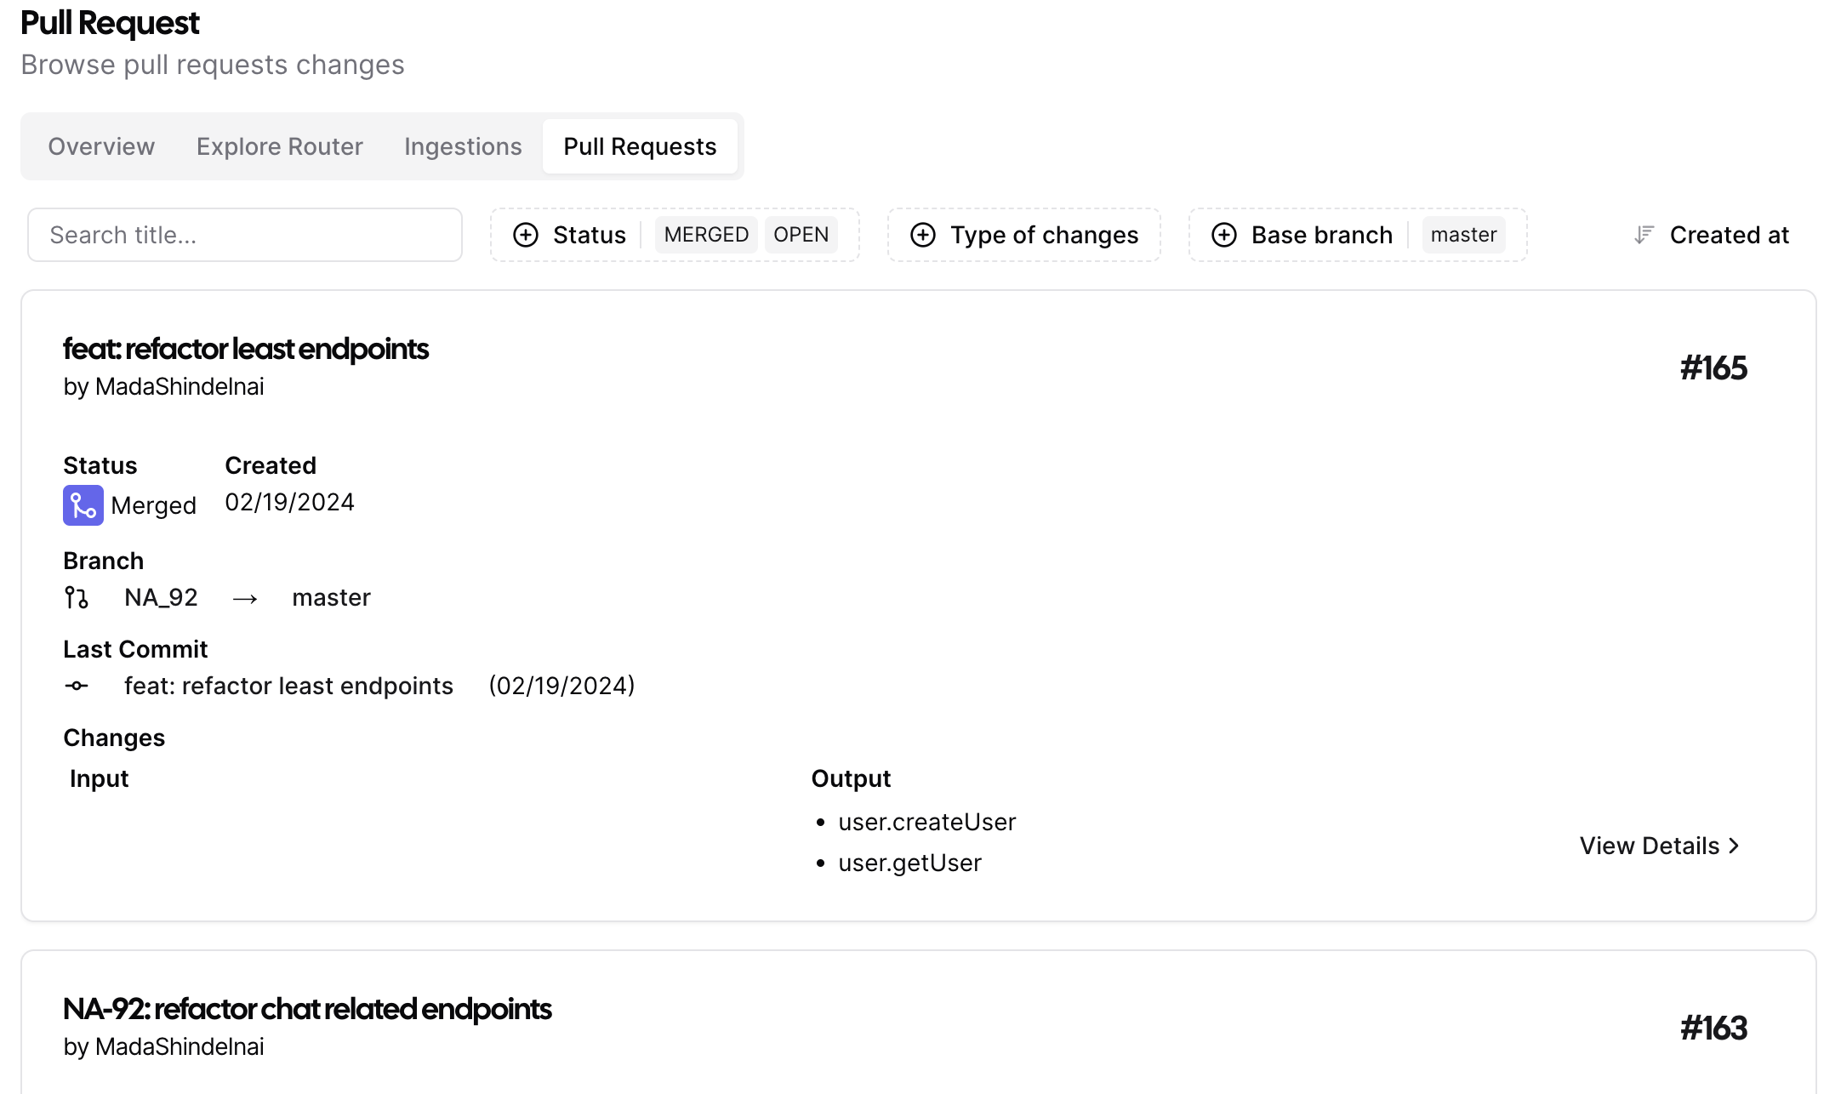The width and height of the screenshot is (1841, 1094).
Task: Click View Details for pull request #165
Action: coord(1659,846)
